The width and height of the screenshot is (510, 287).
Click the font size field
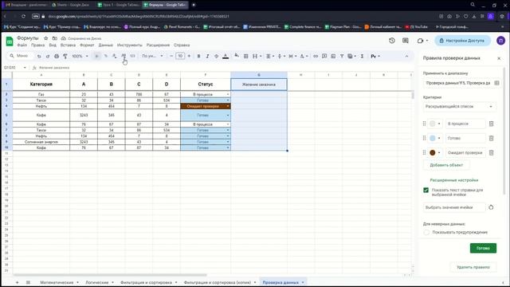(x=180, y=57)
